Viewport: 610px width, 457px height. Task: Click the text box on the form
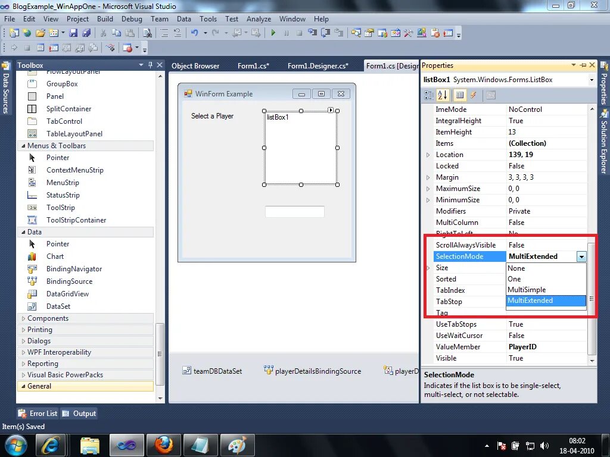pyautogui.click(x=294, y=212)
